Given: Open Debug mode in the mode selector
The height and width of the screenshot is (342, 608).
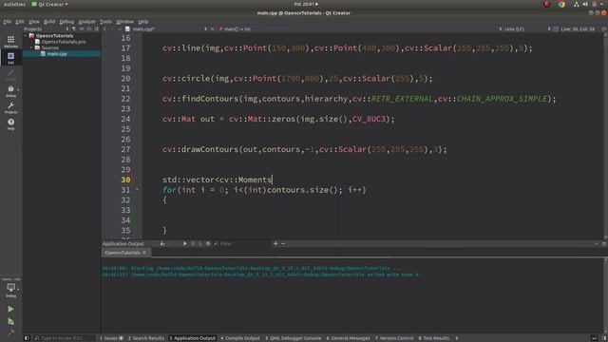Looking at the screenshot, I should tap(10, 91).
